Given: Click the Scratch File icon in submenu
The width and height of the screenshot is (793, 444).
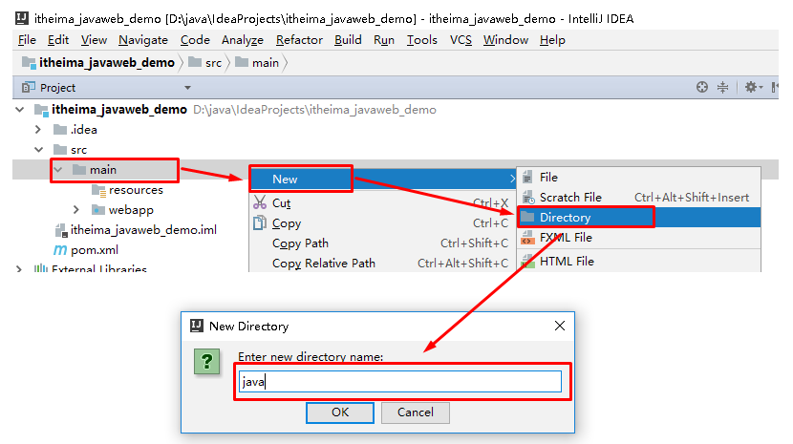Looking at the screenshot, I should (x=528, y=198).
